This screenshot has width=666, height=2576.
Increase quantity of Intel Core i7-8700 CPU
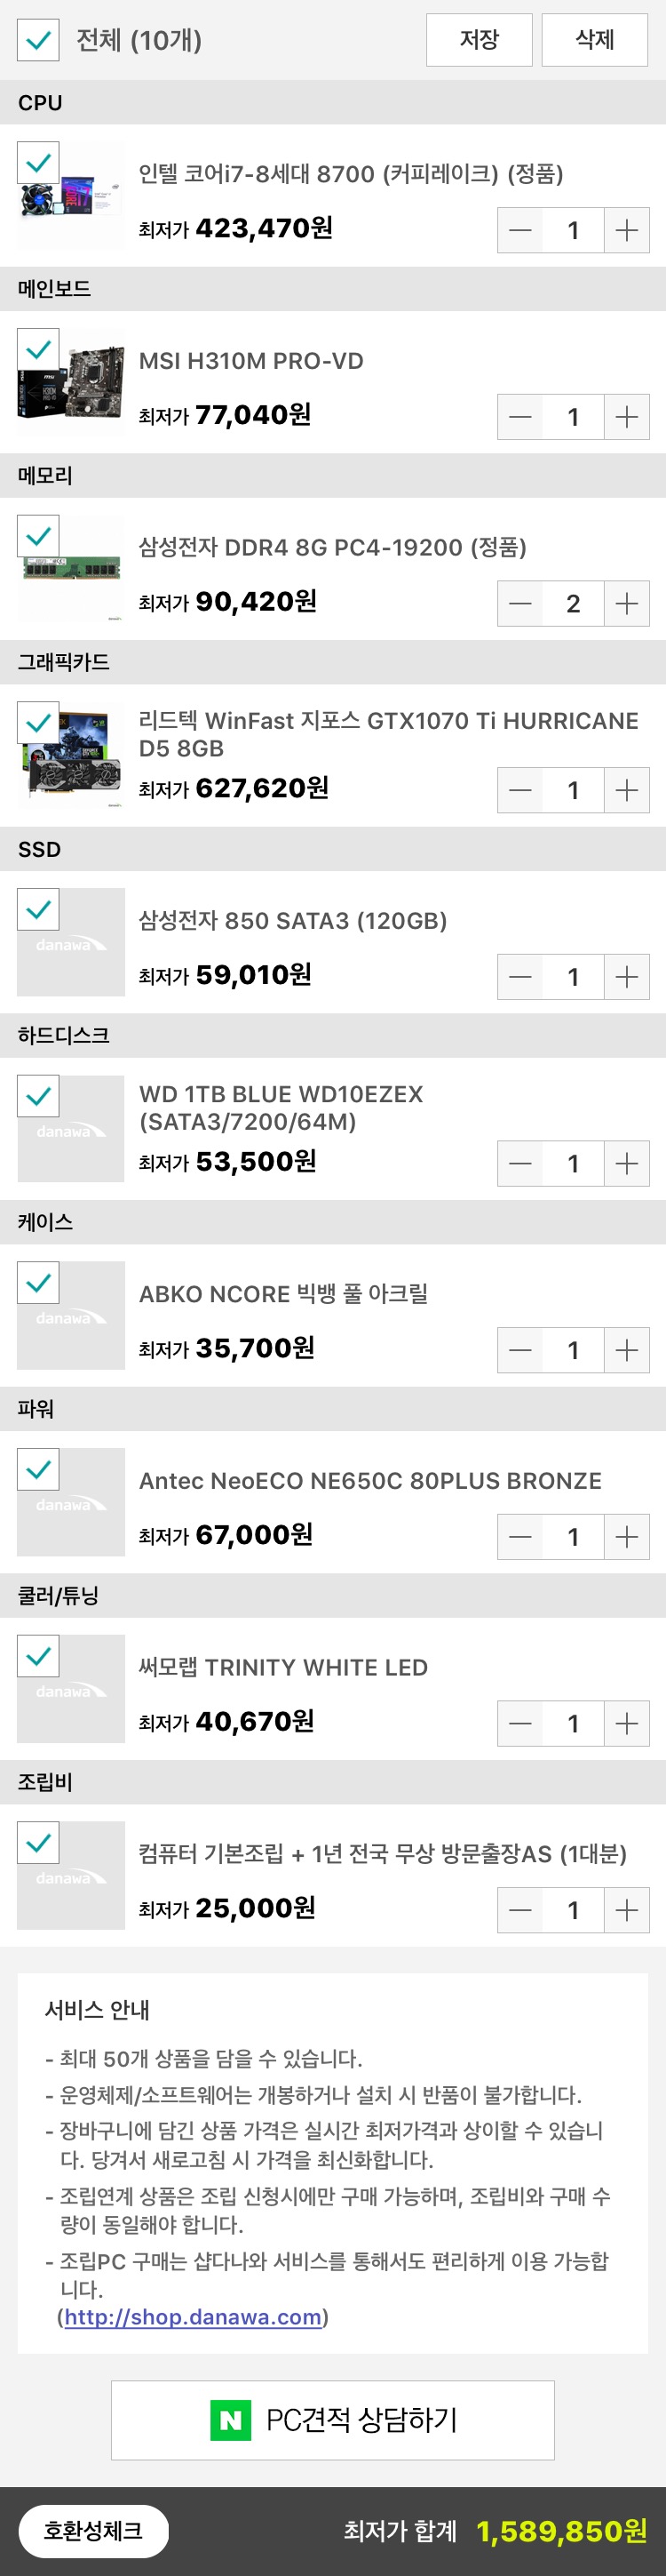tap(626, 231)
